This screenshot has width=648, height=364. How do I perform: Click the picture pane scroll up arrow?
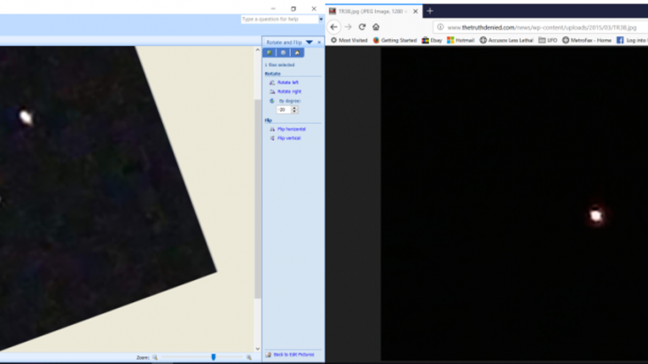click(257, 50)
